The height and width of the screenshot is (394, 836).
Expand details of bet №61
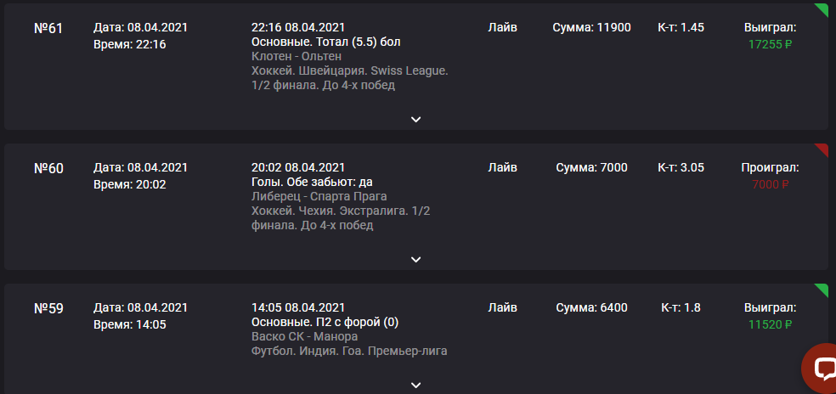[x=415, y=120]
